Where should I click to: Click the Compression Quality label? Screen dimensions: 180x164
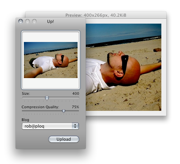tap(40, 107)
